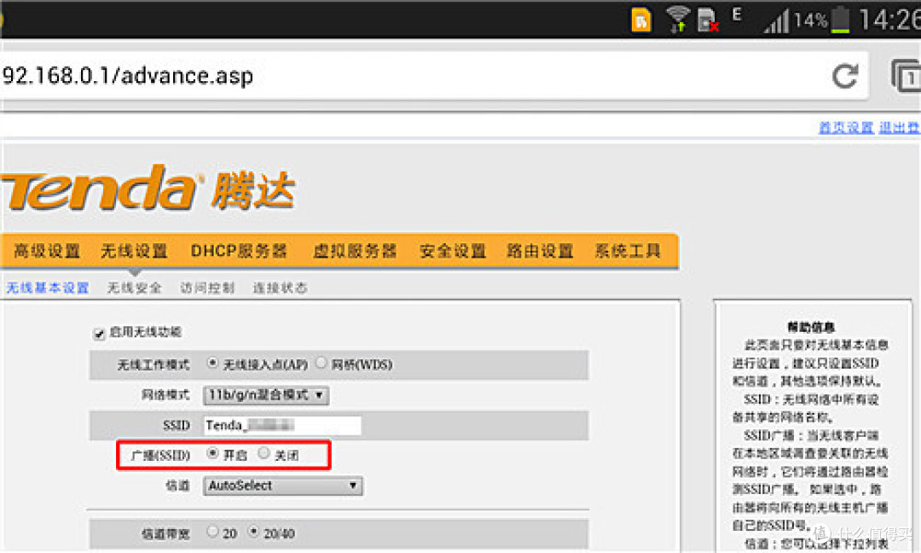Switch to 无线安全 tab

(135, 288)
